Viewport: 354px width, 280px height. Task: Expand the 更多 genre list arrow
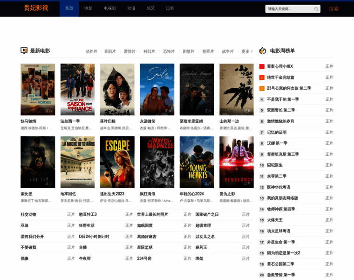[252, 51]
